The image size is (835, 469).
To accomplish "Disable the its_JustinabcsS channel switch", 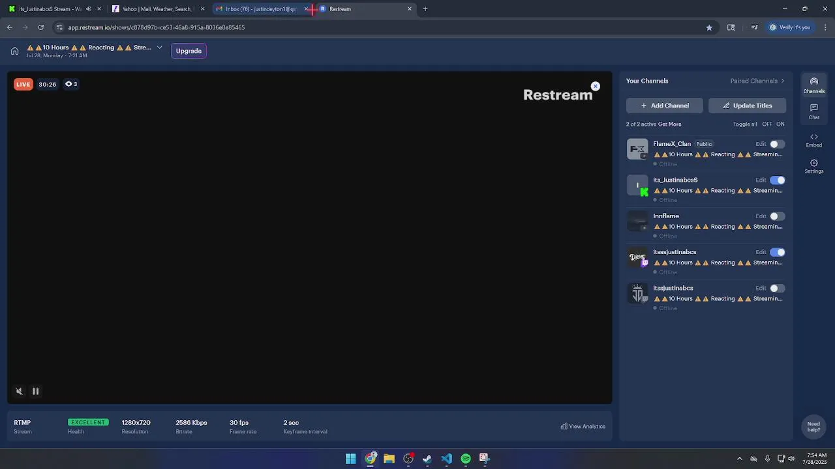I will pyautogui.click(x=777, y=180).
